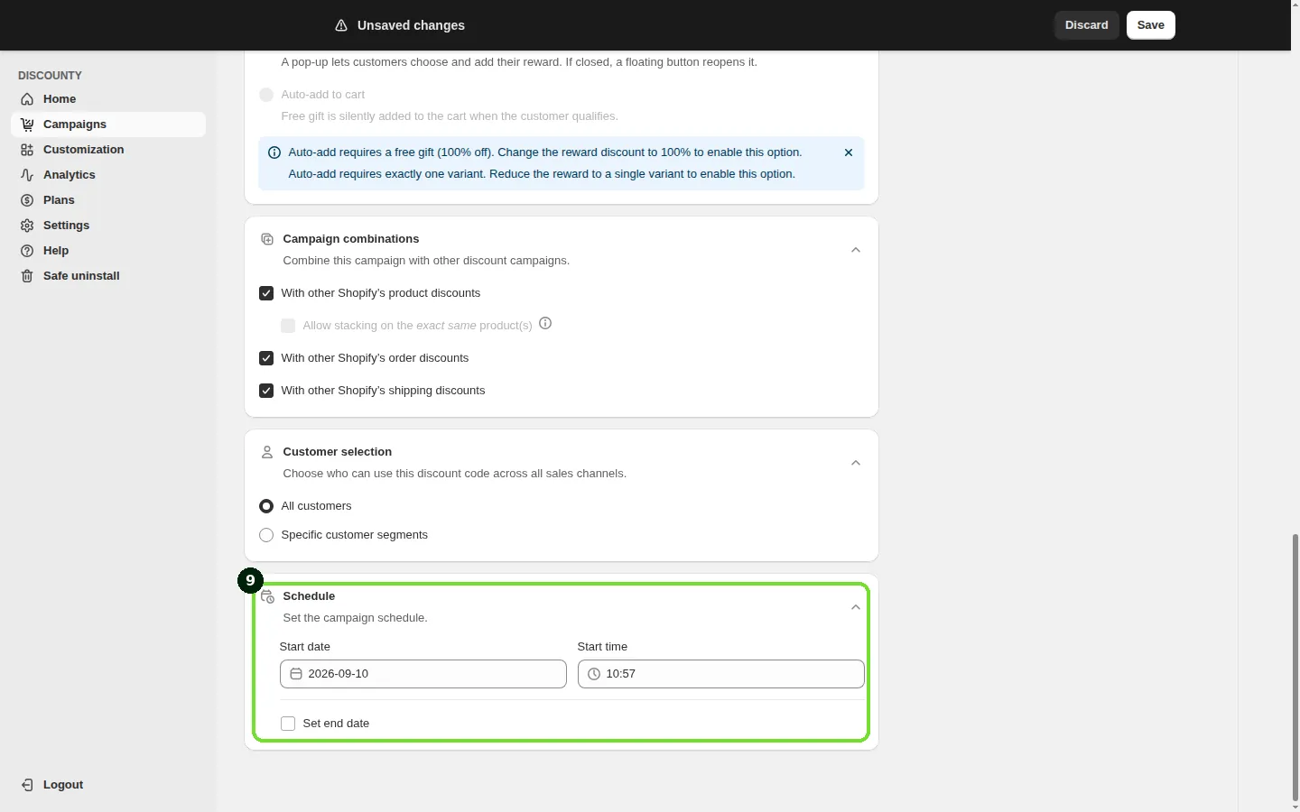Image resolution: width=1300 pixels, height=812 pixels.
Task: Enable the Set end date checkbox
Action: click(288, 724)
